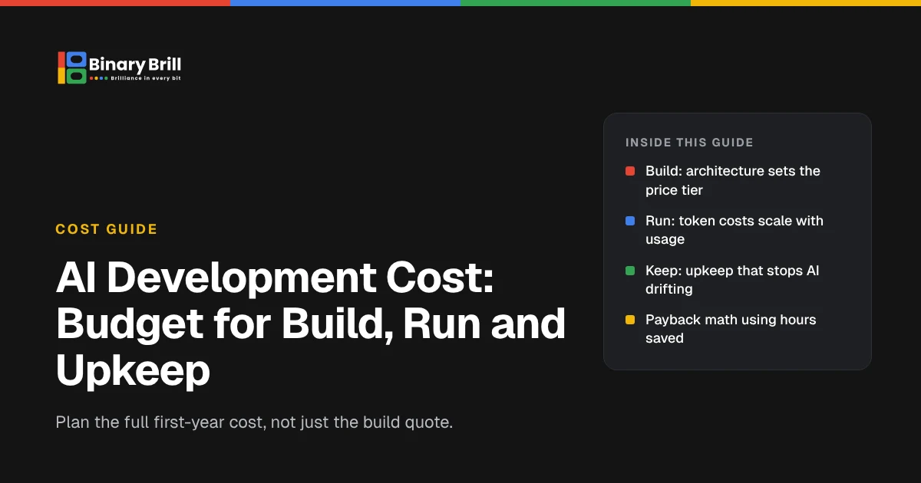Click the blue bullet beside Run item

coord(630,221)
